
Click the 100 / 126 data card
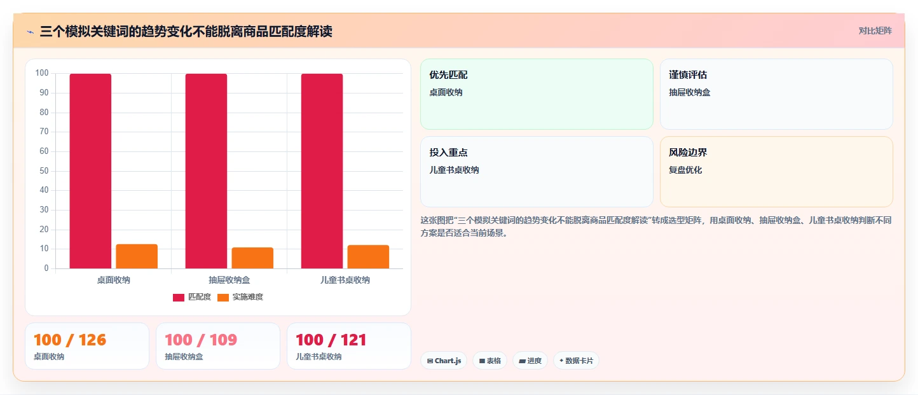pyautogui.click(x=87, y=346)
